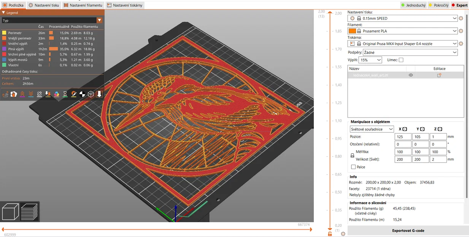This screenshot has width=469, height=237.
Task: Open print settings dropdown 0.15mm SPEED
Action: click(x=403, y=18)
